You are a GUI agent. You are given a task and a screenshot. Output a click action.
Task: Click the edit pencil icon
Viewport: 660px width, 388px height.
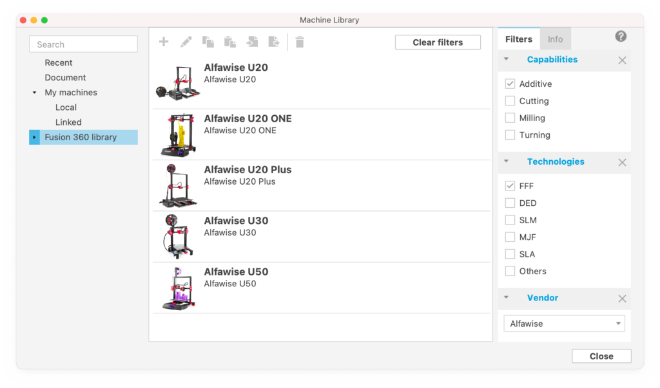[186, 42]
